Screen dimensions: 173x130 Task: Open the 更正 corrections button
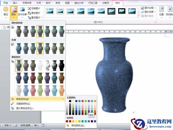click(6, 12)
